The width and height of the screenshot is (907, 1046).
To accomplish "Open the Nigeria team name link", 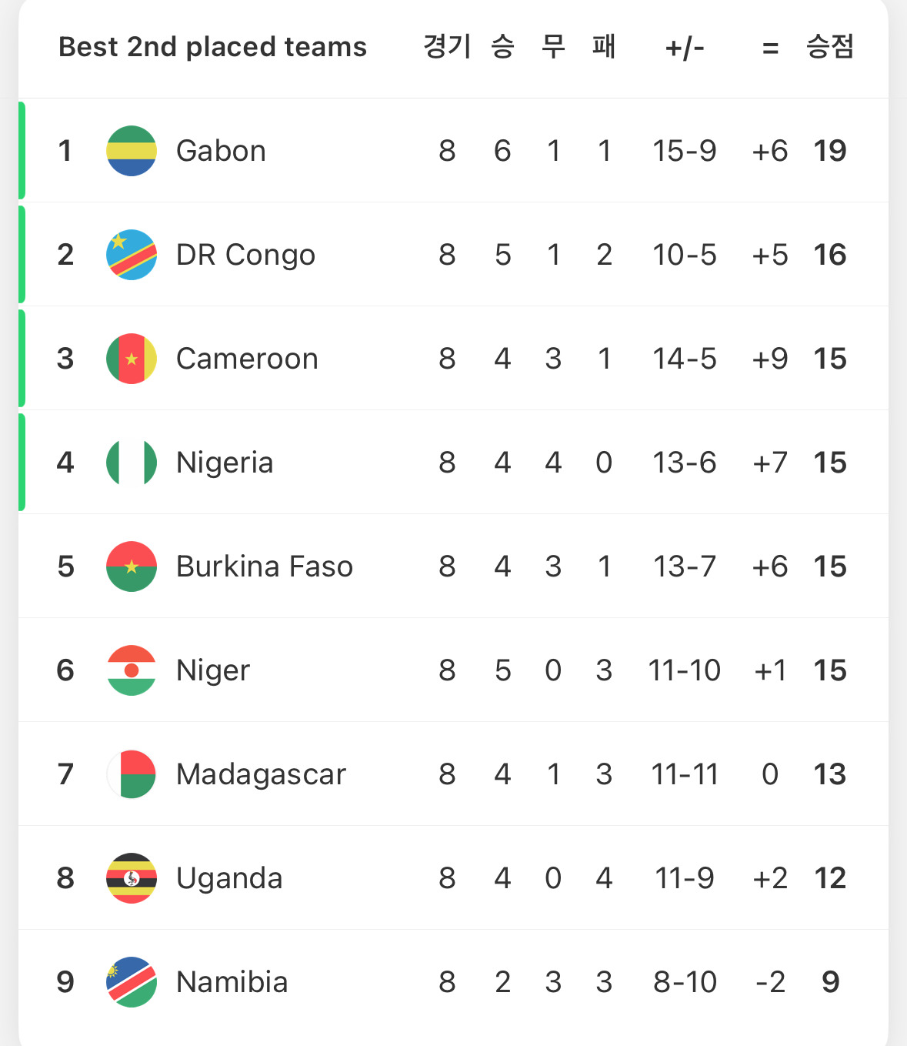I will click(225, 463).
